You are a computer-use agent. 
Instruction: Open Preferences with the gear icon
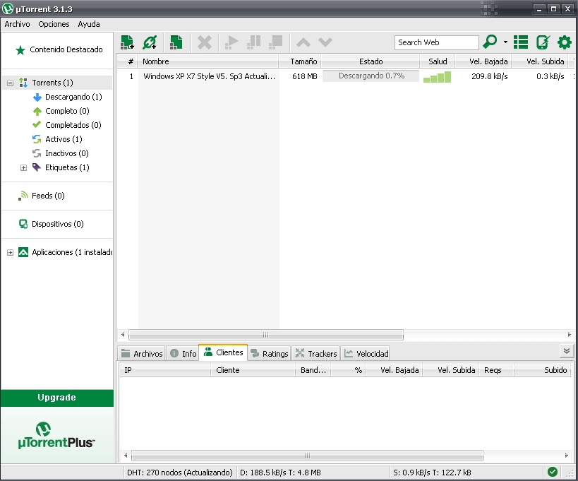[565, 42]
